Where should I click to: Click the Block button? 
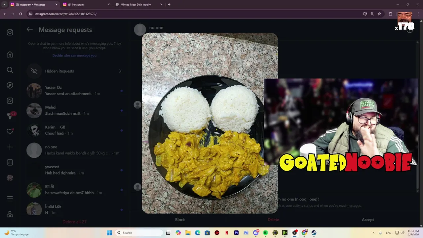click(x=180, y=219)
